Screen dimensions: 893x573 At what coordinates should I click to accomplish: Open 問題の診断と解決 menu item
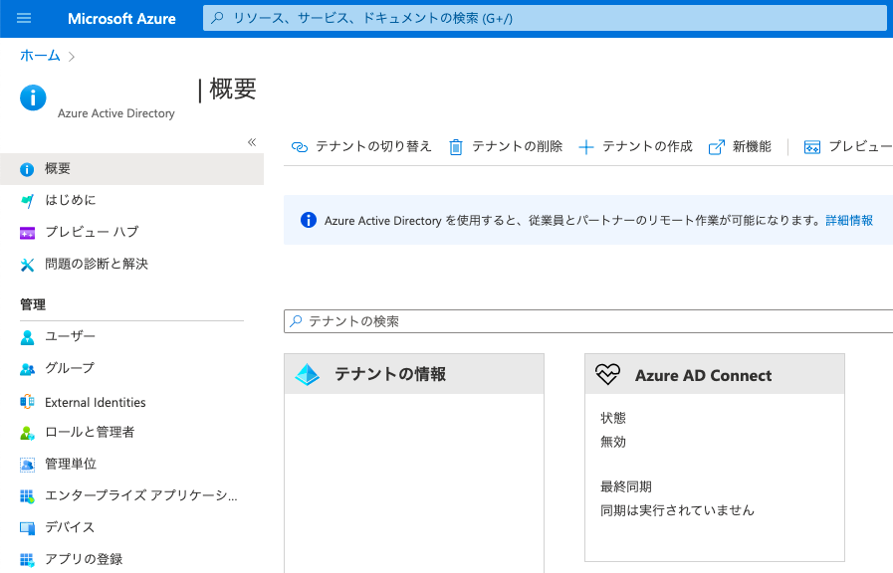(131, 264)
